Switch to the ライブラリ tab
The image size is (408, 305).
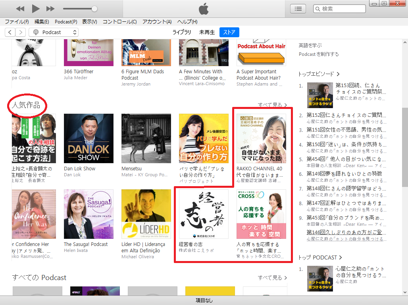(182, 32)
